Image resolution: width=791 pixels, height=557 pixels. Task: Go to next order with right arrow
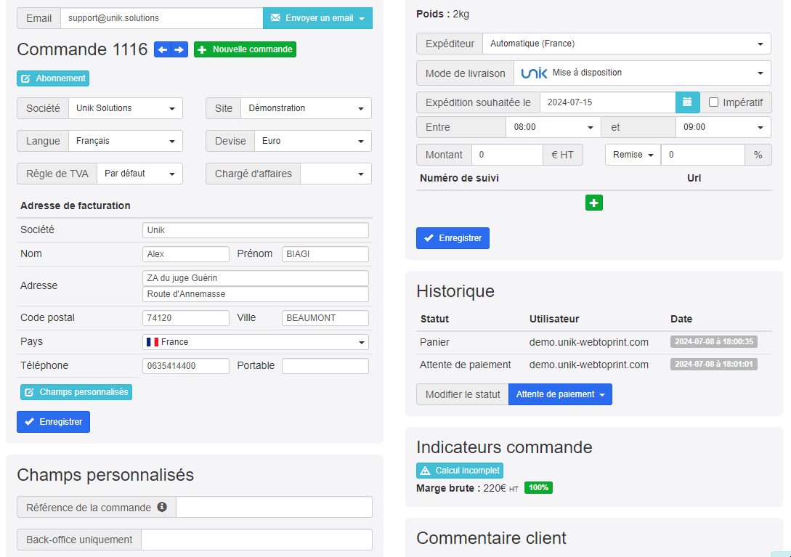[179, 49]
